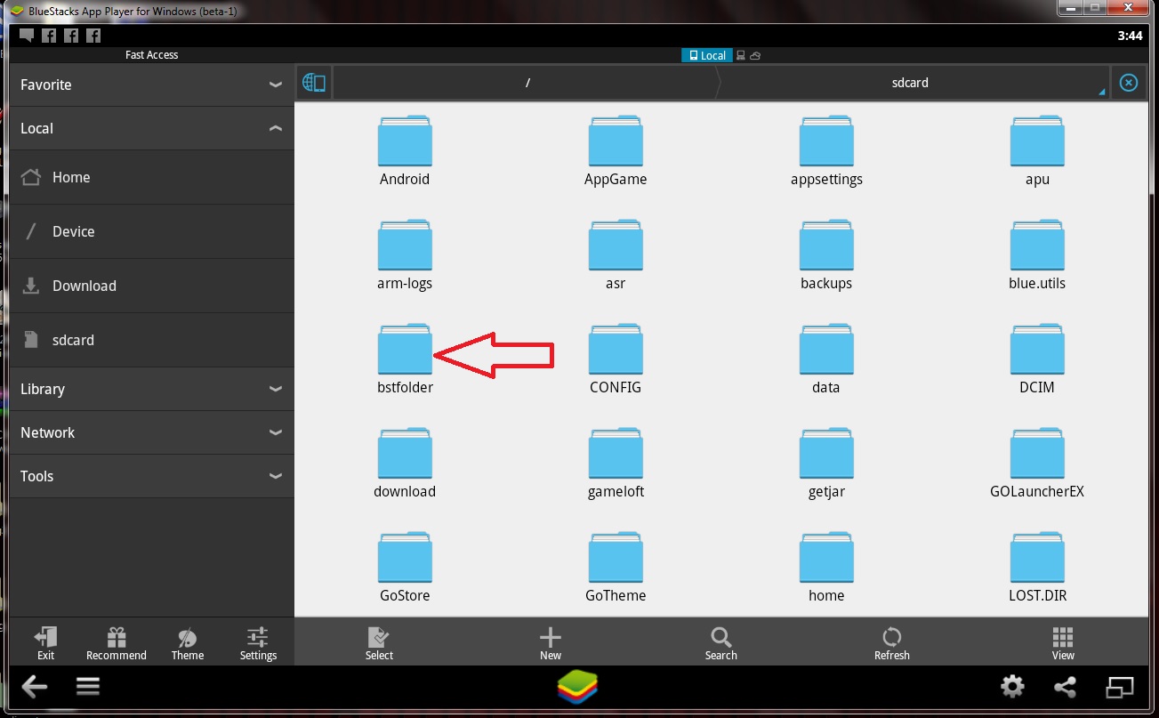Open the first Facebook notification
Image resolution: width=1159 pixels, height=718 pixels.
click(x=49, y=36)
